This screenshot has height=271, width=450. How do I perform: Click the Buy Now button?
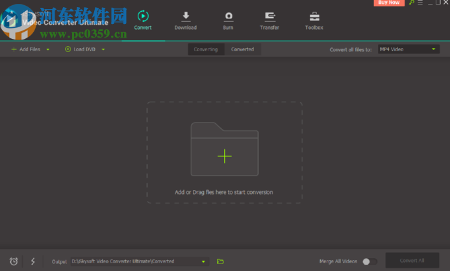click(389, 3)
